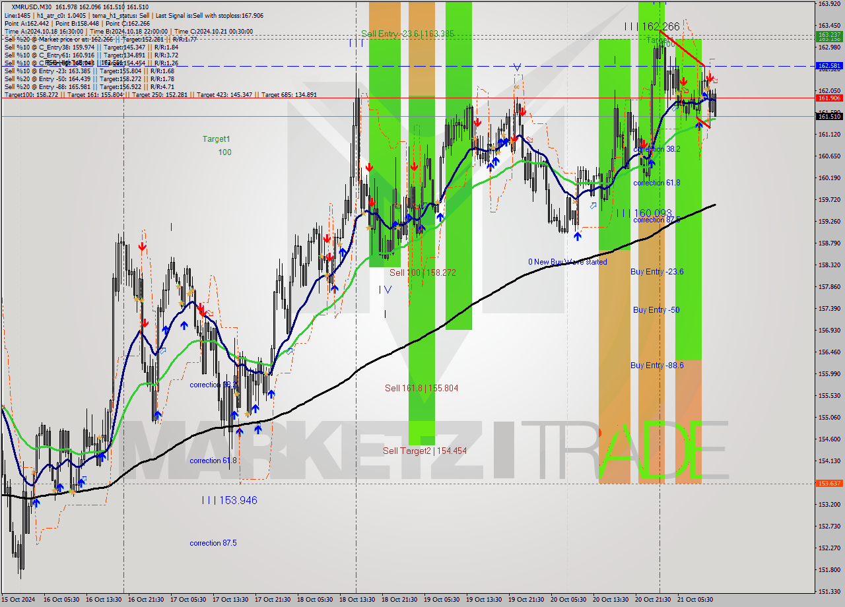Click the 163.920 price axis label
845x607 pixels.
(x=829, y=4)
